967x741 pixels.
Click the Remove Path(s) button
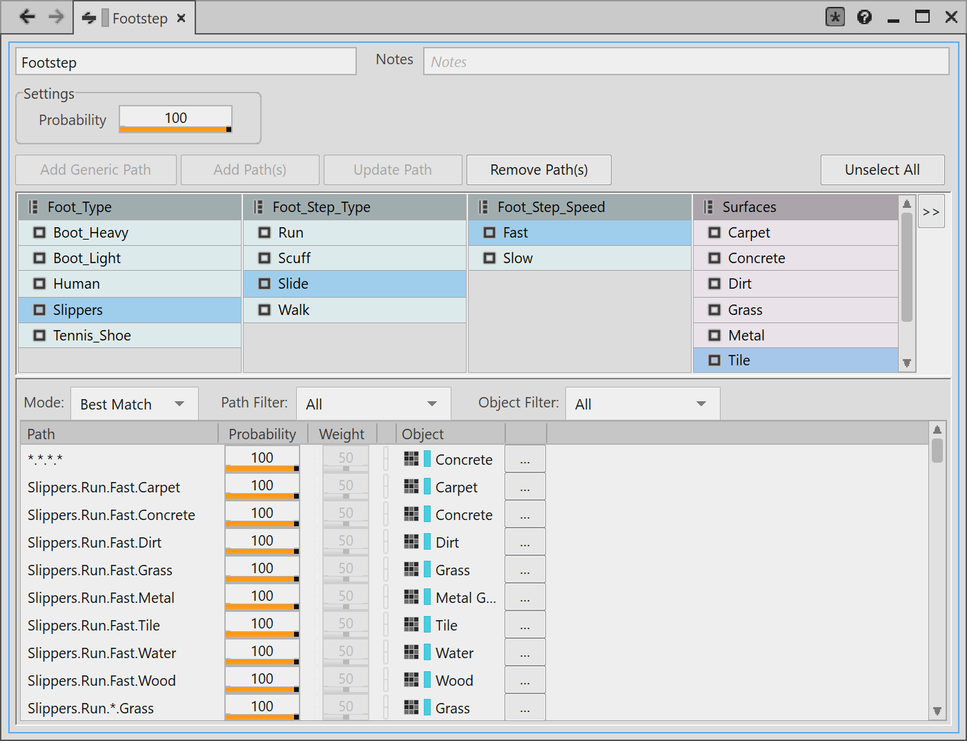pos(538,170)
